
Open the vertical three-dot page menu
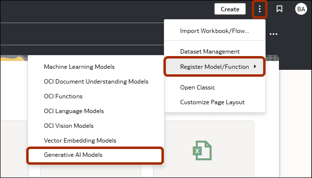(260, 9)
